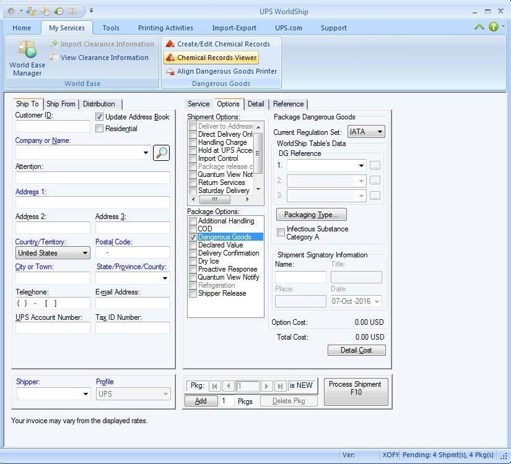
Task: Open the help question mark icon
Action: [x=494, y=27]
